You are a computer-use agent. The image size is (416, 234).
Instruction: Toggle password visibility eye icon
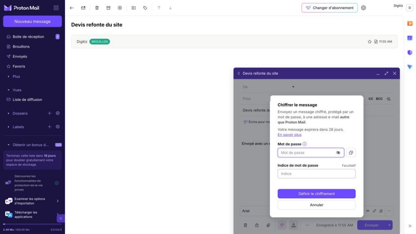tap(338, 153)
